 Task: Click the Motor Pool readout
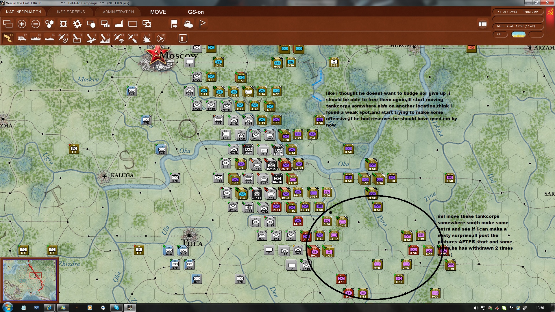click(518, 26)
